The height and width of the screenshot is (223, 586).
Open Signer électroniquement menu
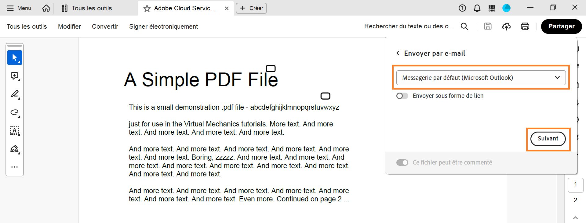(x=163, y=27)
